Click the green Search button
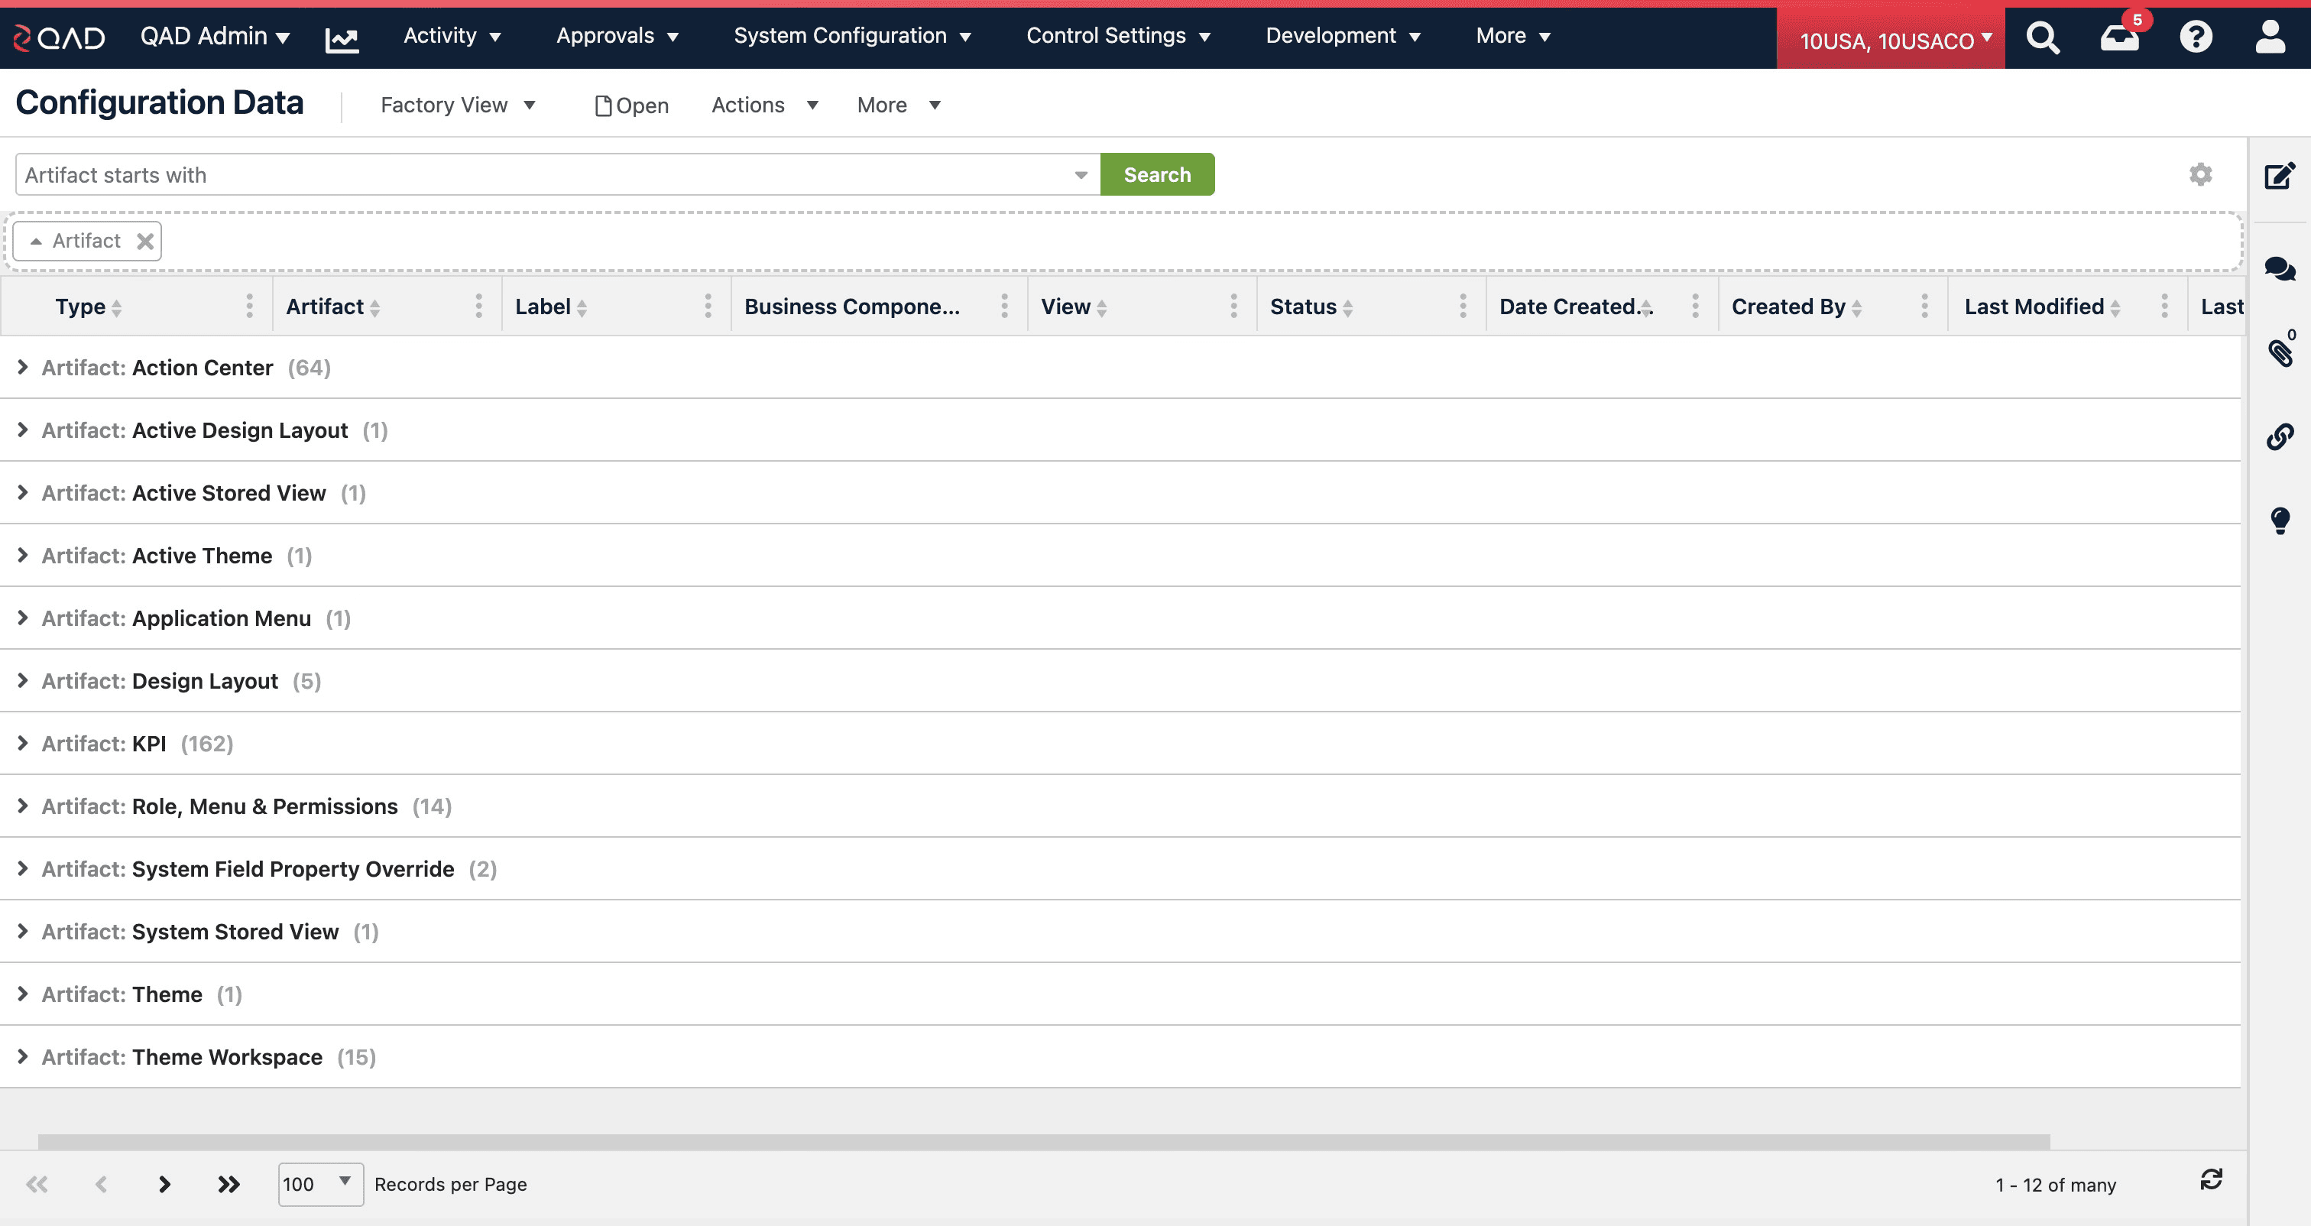The image size is (2311, 1226). click(1156, 175)
